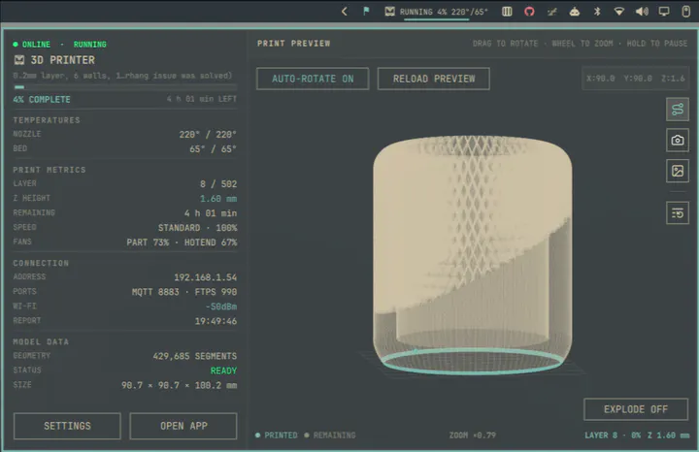Click the layer reset list icon
Image resolution: width=699 pixels, height=452 pixels.
click(678, 212)
